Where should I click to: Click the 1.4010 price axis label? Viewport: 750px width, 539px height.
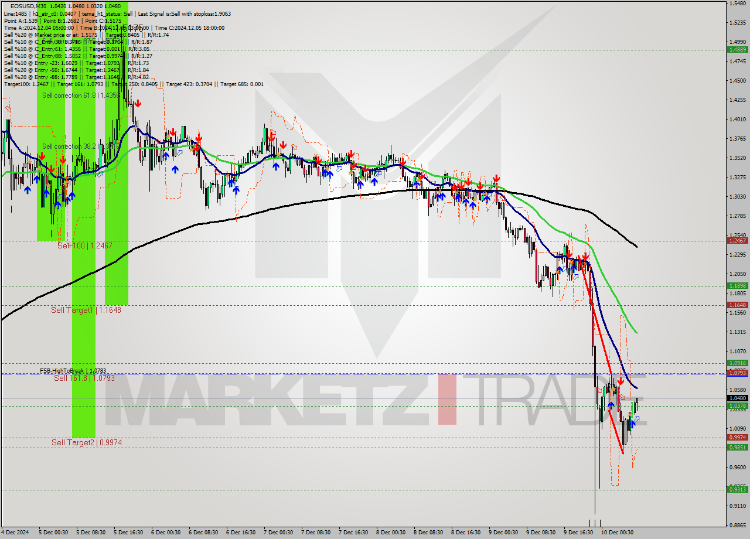tap(737, 120)
